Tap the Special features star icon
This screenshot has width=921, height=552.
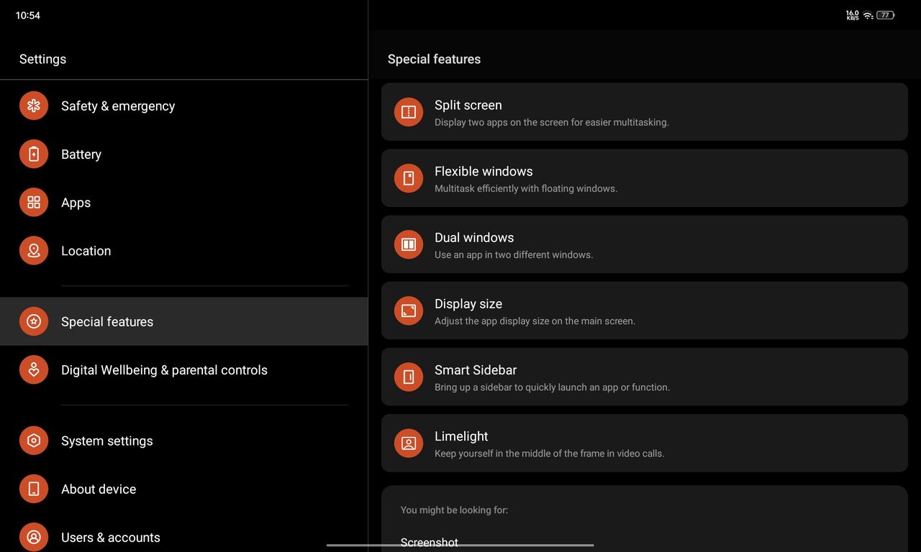(x=34, y=321)
